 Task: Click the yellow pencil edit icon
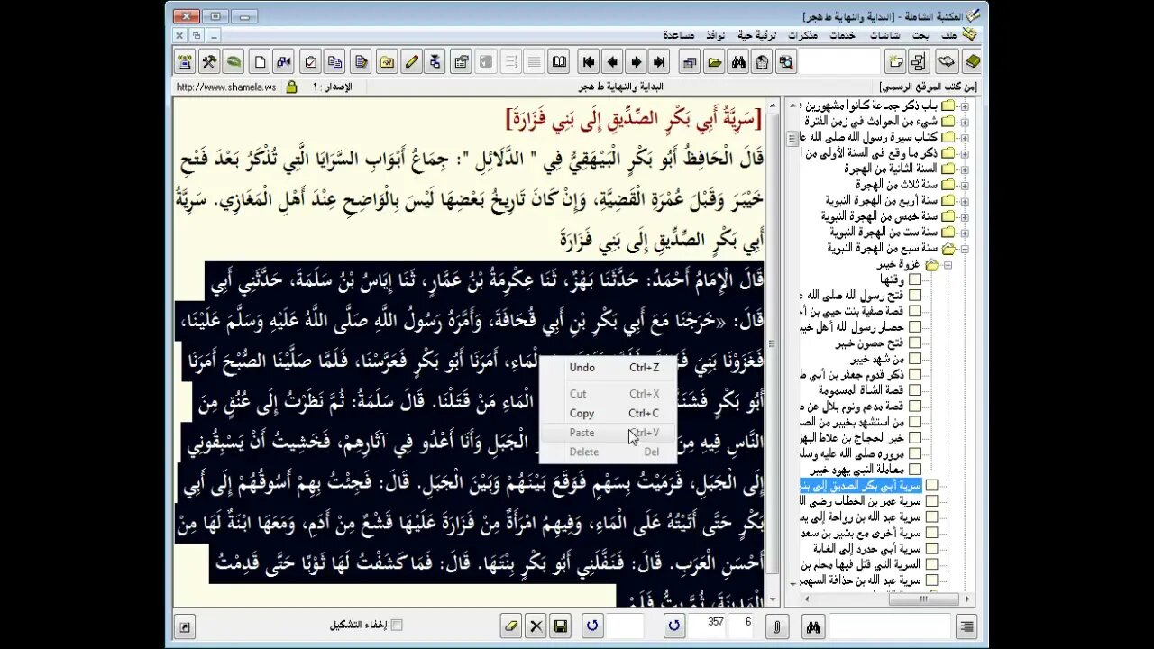[411, 62]
